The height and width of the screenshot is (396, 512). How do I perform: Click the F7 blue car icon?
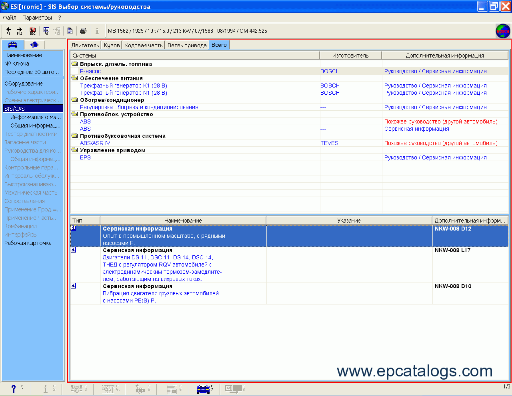click(x=203, y=389)
